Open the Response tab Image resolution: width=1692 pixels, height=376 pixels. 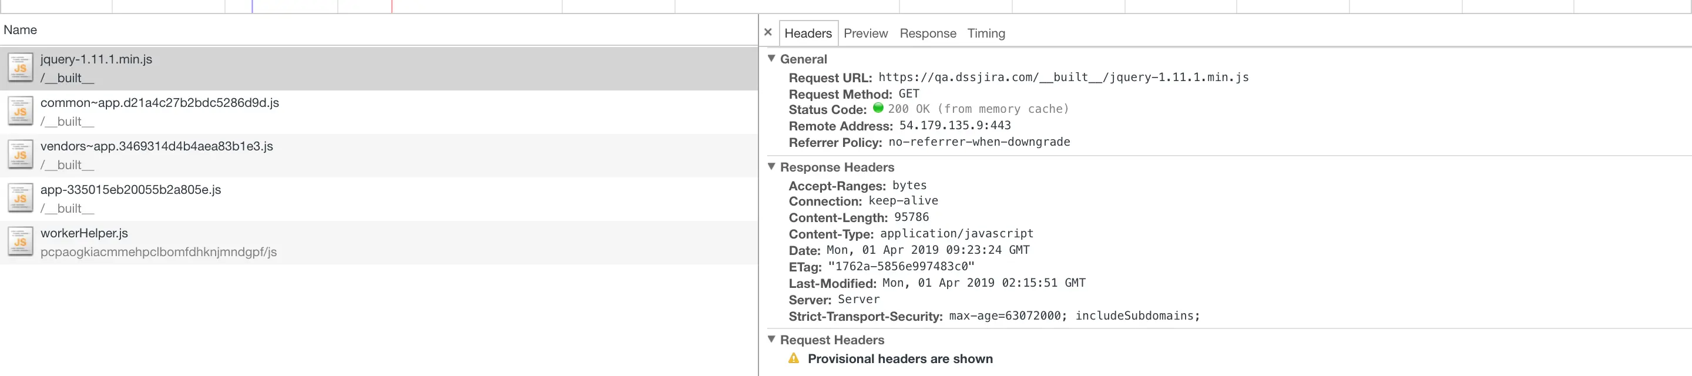click(x=928, y=33)
